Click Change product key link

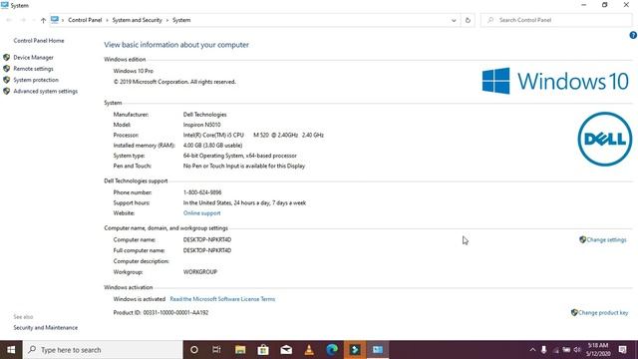point(603,312)
